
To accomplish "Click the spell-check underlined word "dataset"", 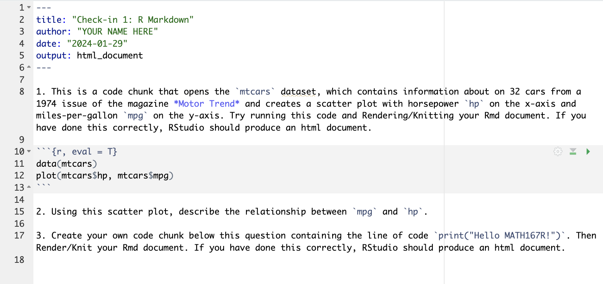I will [298, 91].
